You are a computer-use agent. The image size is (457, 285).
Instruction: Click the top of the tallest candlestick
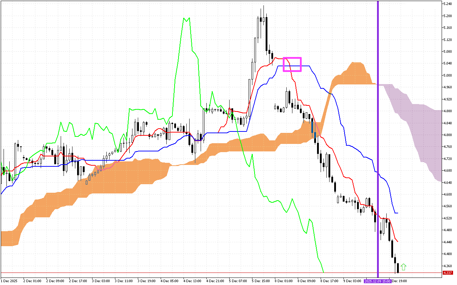click(263, 6)
